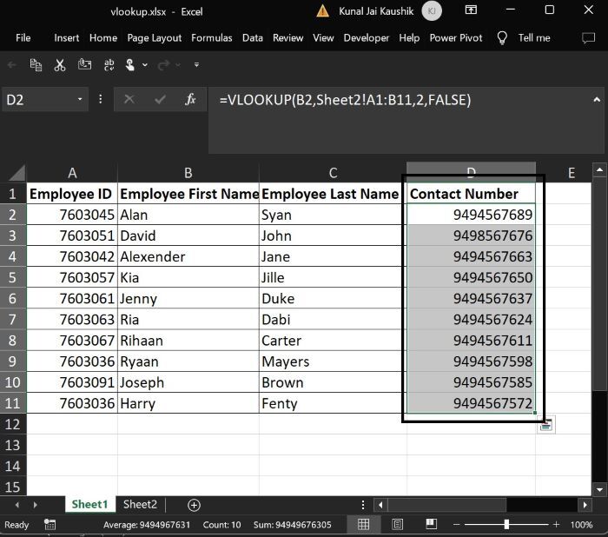
Task: Click the Paste clipboard icon
Action: click(x=84, y=64)
